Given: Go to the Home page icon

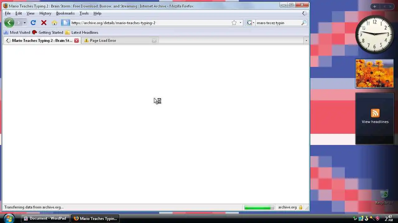Looking at the screenshot, I should click(54, 23).
